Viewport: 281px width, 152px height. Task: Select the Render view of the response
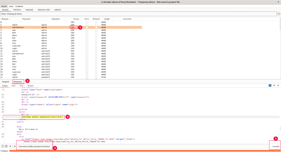[x=31, y=85]
